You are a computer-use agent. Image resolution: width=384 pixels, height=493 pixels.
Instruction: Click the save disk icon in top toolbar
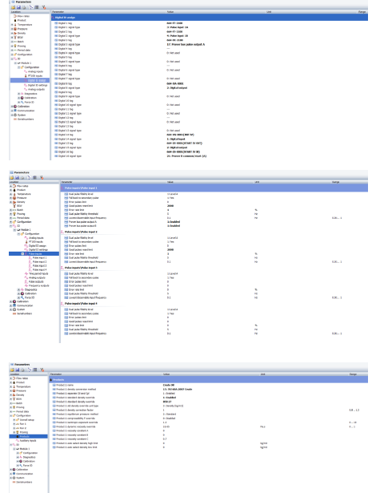18,7
